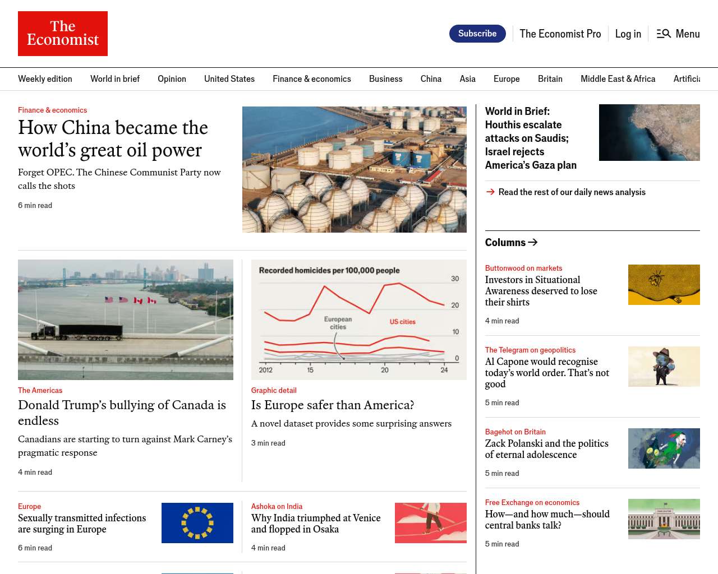718x574 pixels.
Task: Click the arrow next to Columns
Action: click(x=533, y=242)
